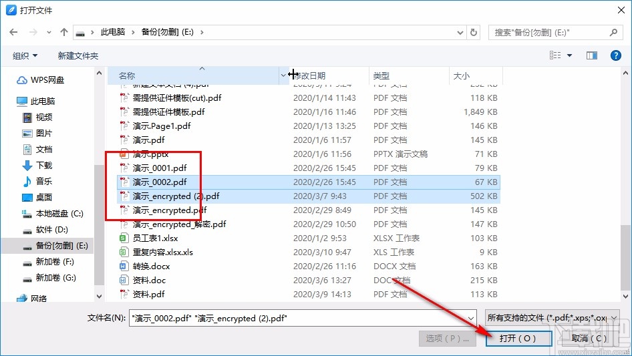Open help with the question mark icon
Viewport: 632px width, 356px height.
[615, 55]
